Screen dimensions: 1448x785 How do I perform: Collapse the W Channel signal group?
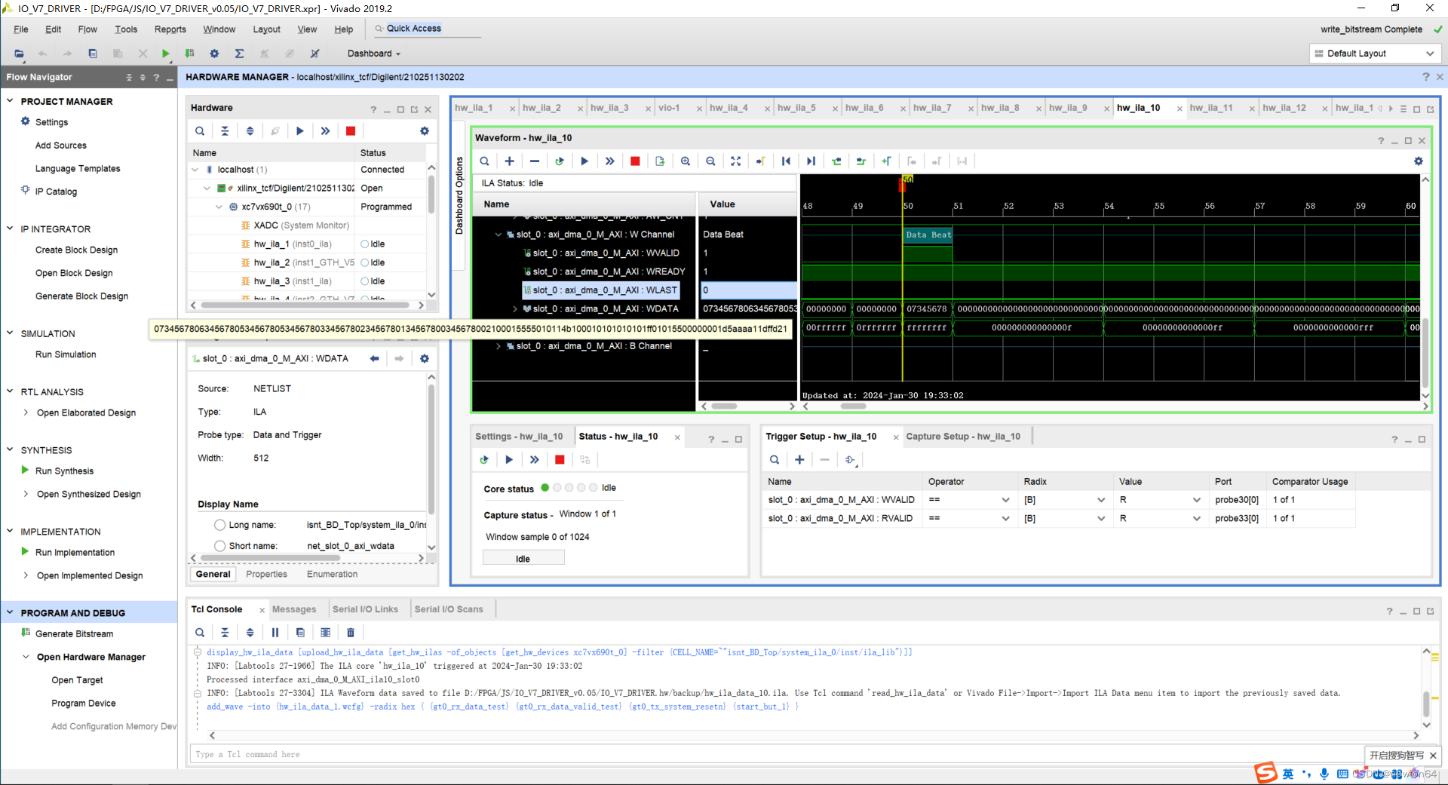point(499,234)
